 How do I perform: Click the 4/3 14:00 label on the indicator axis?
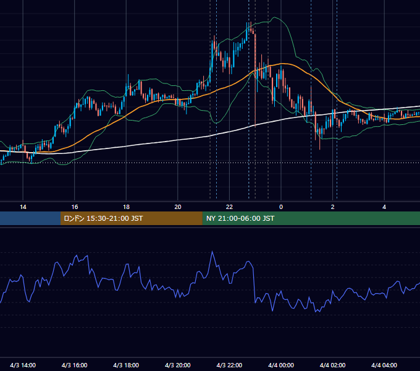[23, 365]
